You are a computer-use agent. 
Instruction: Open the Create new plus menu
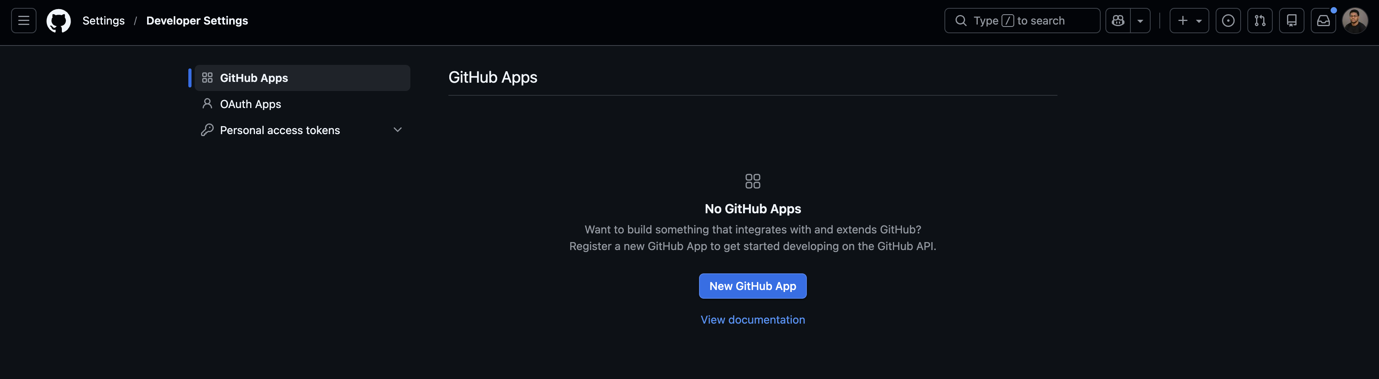(x=1189, y=21)
